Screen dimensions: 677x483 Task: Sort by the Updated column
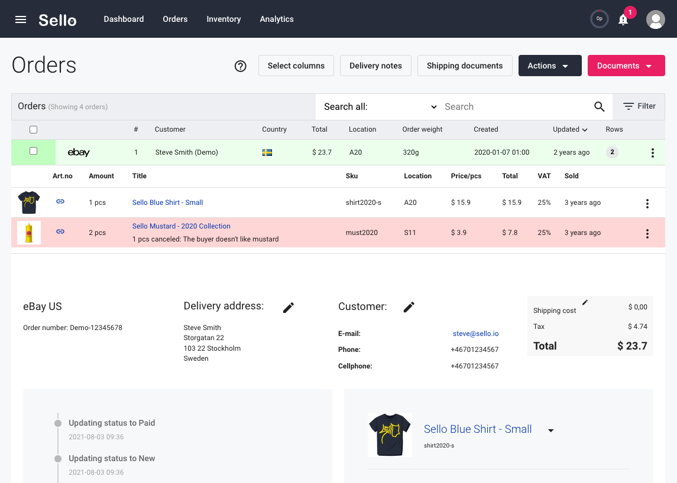570,129
